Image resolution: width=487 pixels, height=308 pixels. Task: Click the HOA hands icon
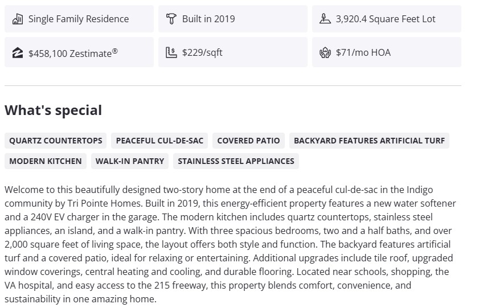[325, 53]
